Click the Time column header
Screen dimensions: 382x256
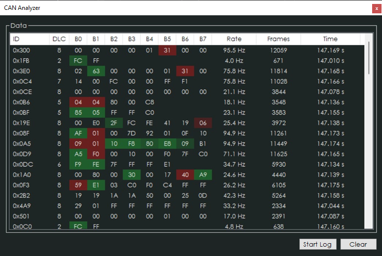330,39
